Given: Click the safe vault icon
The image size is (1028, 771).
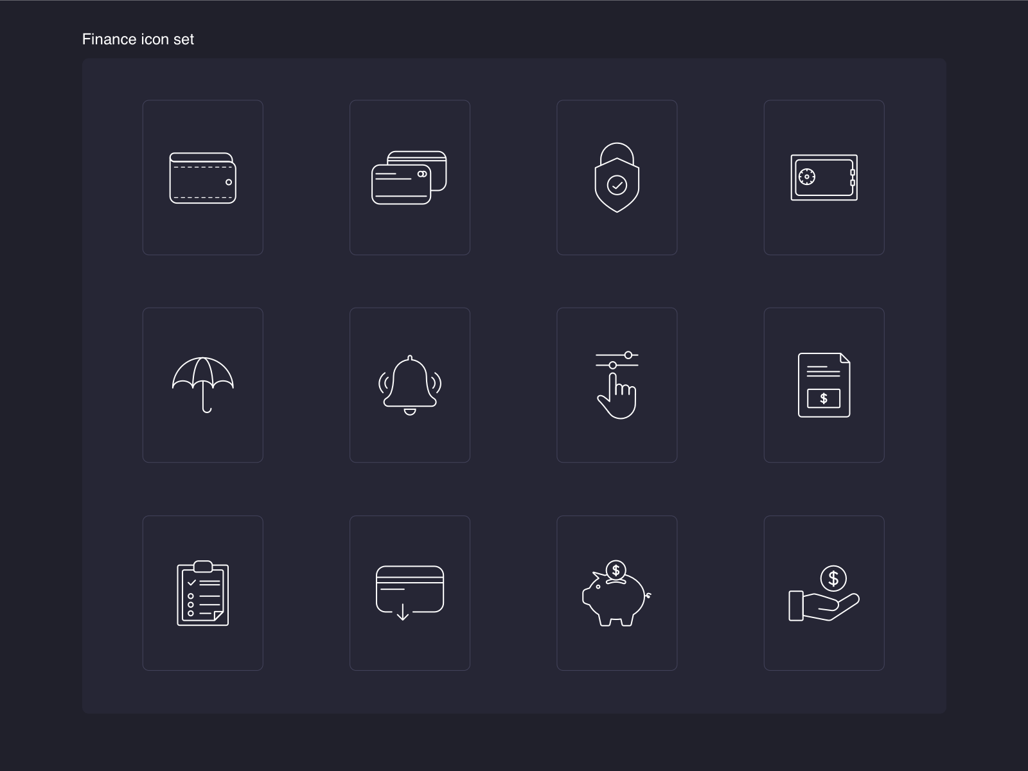Looking at the screenshot, I should coord(824,178).
